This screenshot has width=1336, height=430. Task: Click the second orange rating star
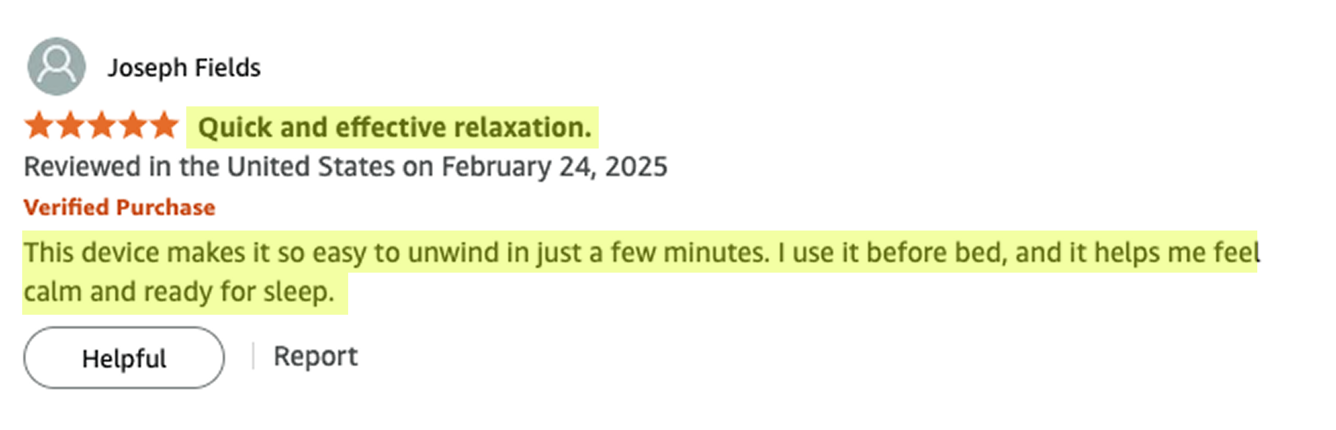coord(70,125)
